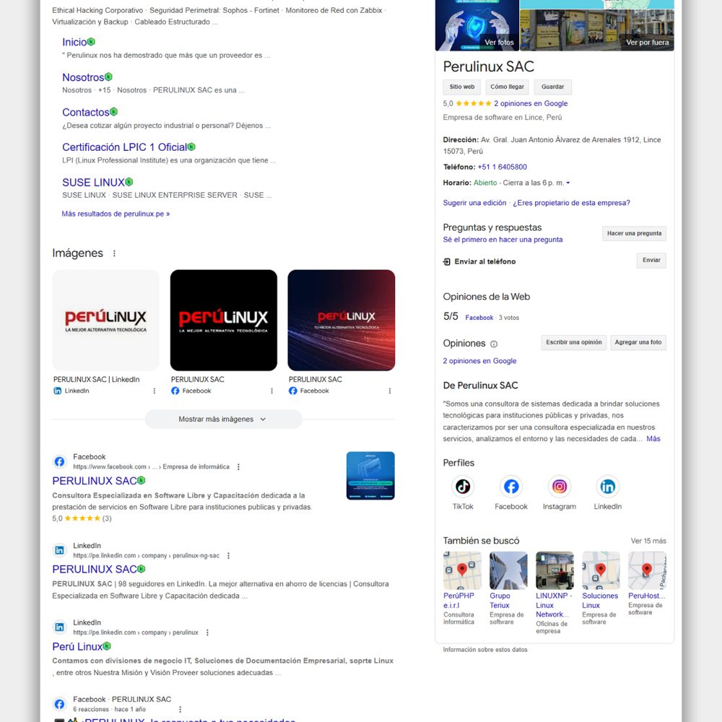The image size is (722, 722).
Task: Open the overflow menu on the pe.linkedin.com result
Action: [x=228, y=555]
